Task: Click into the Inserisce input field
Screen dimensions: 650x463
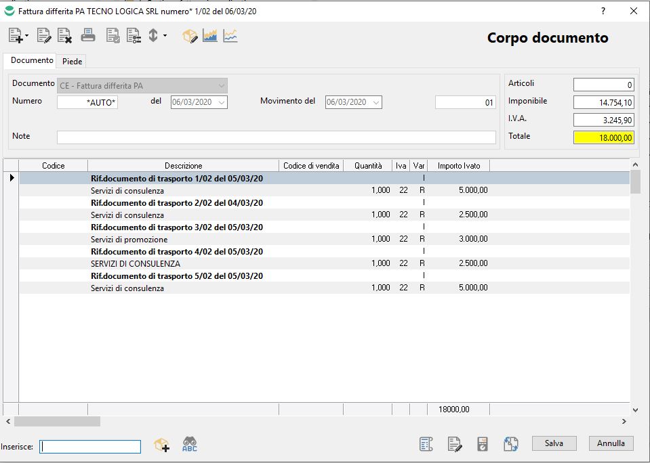Action: (x=90, y=447)
